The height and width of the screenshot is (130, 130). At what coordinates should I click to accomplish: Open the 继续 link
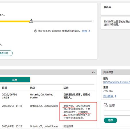85,31
